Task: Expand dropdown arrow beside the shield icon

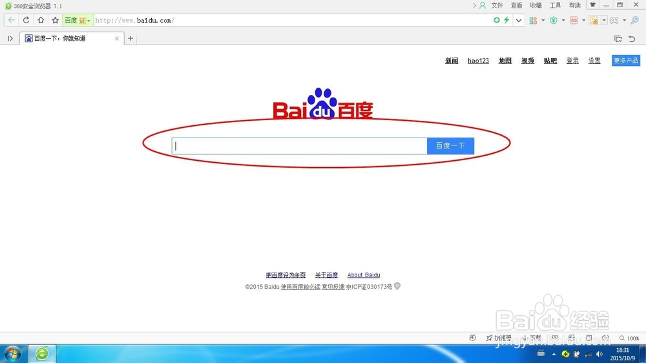Action: coord(563,20)
